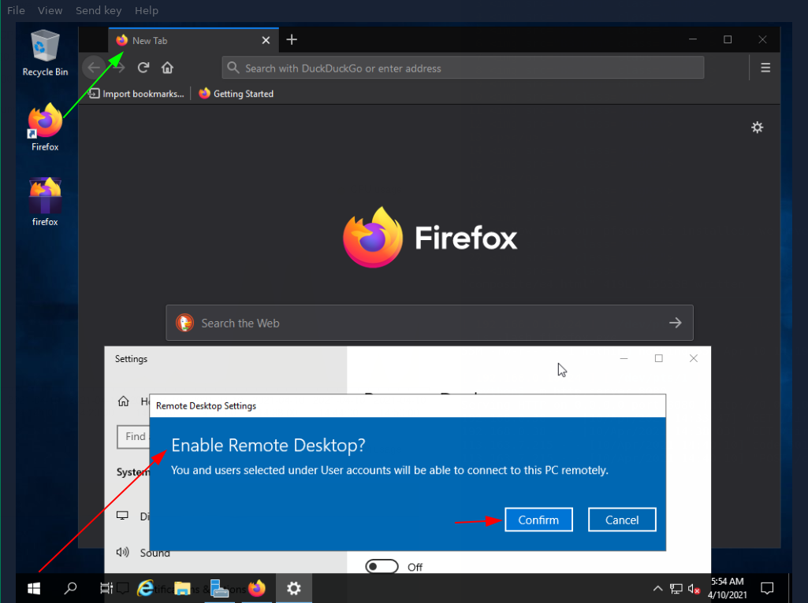Switch to Firefox via taskbar icon
The width and height of the screenshot is (808, 603).
click(257, 588)
